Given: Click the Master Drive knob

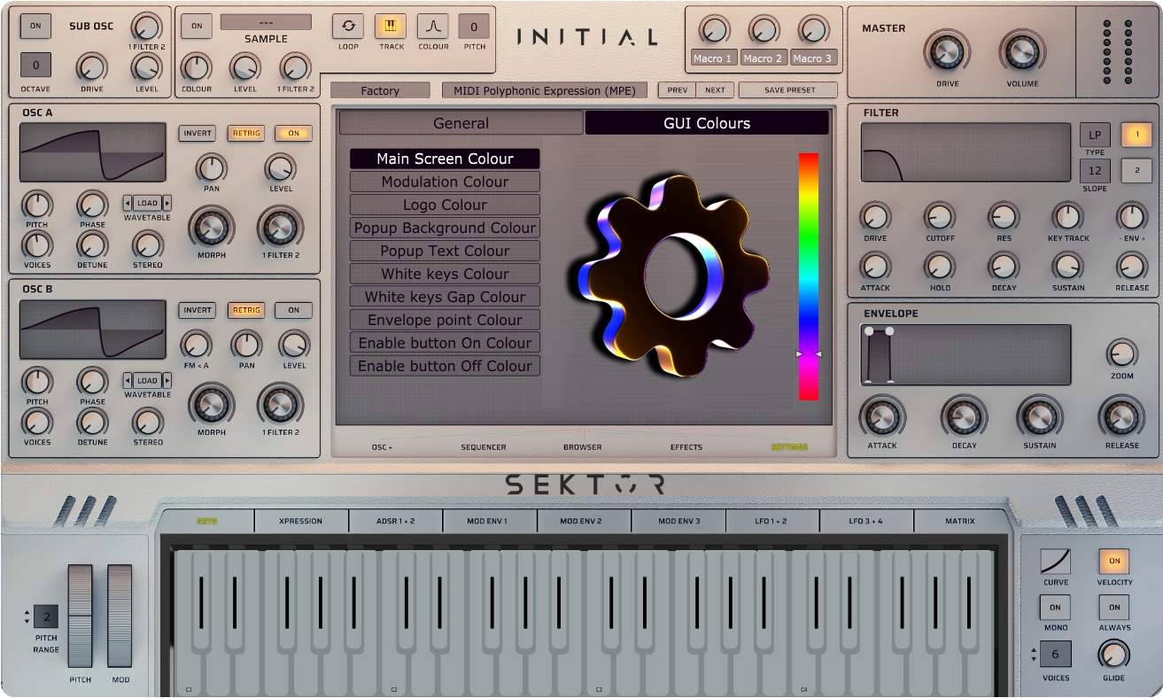Looking at the screenshot, I should click(x=947, y=51).
